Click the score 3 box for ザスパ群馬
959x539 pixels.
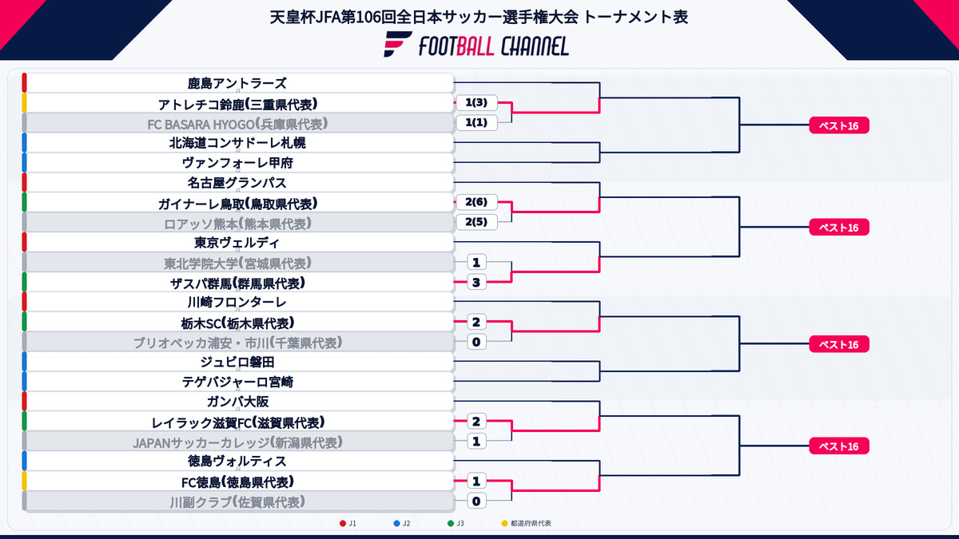477,283
